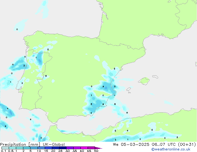Click the 45–50 mm legend color band
The image size is (197, 152).
pos(91,148)
